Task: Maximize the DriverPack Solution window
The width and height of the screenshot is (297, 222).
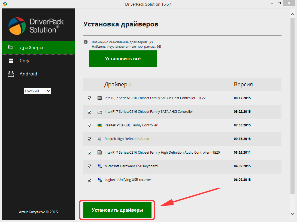Action: point(279,3)
